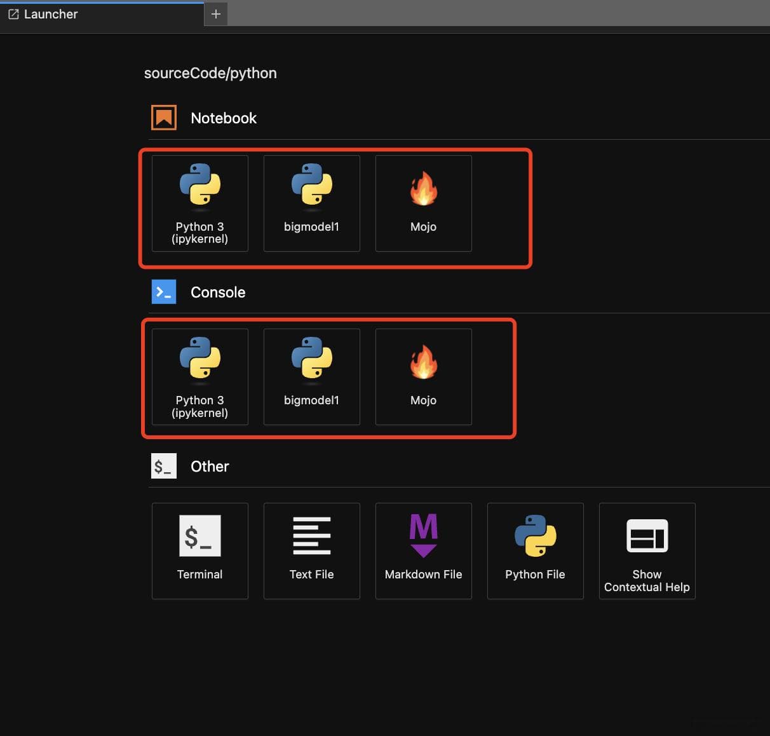This screenshot has height=736, width=770.
Task: Click the Other section dollar icon
Action: (164, 466)
